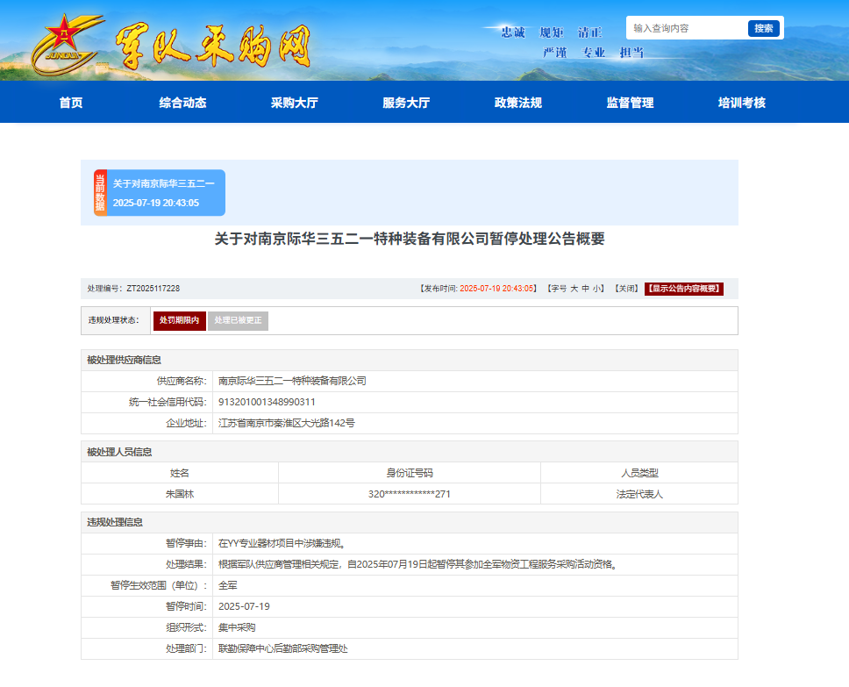Focus the 输入查询内容 search box
849x687 pixels.
coord(687,28)
